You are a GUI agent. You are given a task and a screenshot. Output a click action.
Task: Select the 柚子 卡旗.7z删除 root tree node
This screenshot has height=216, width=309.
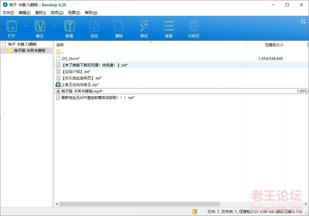coord(22,44)
